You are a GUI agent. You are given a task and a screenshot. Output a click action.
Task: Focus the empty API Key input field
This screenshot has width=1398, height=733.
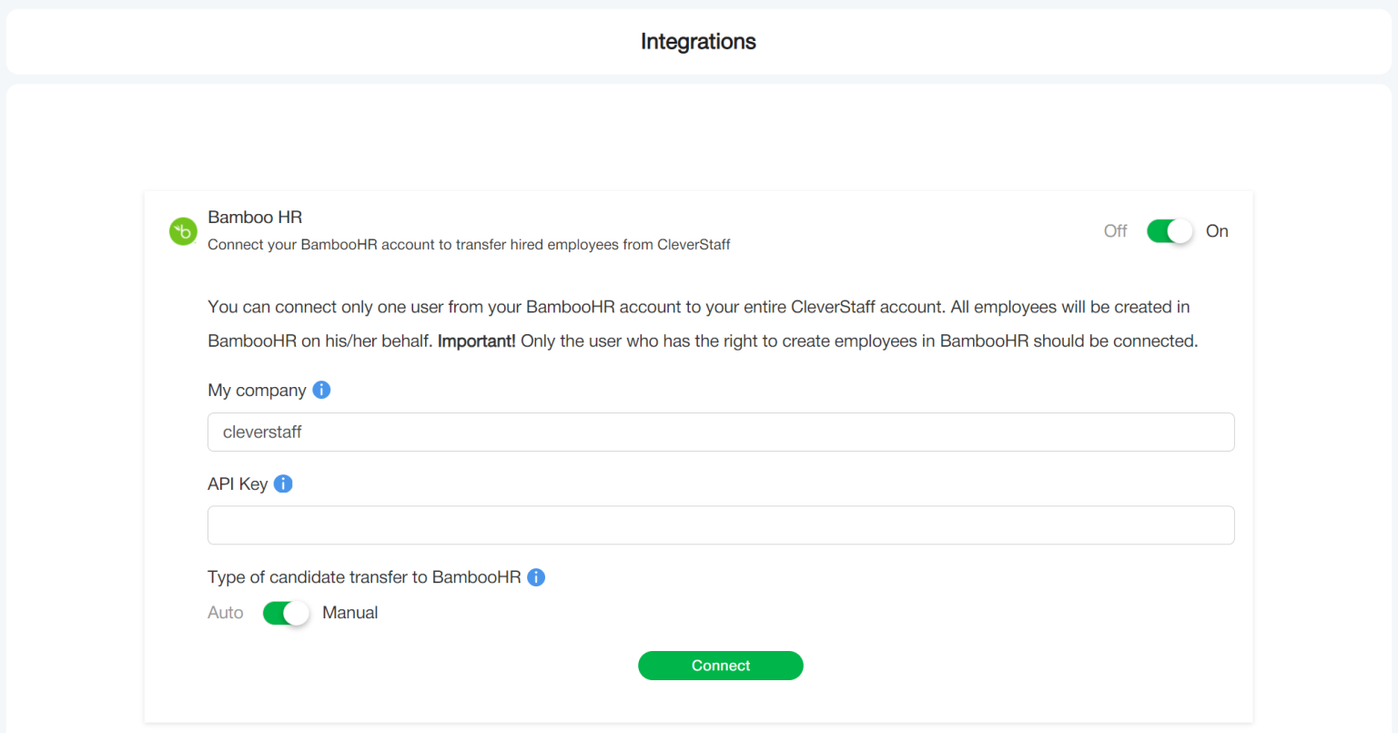click(721, 525)
